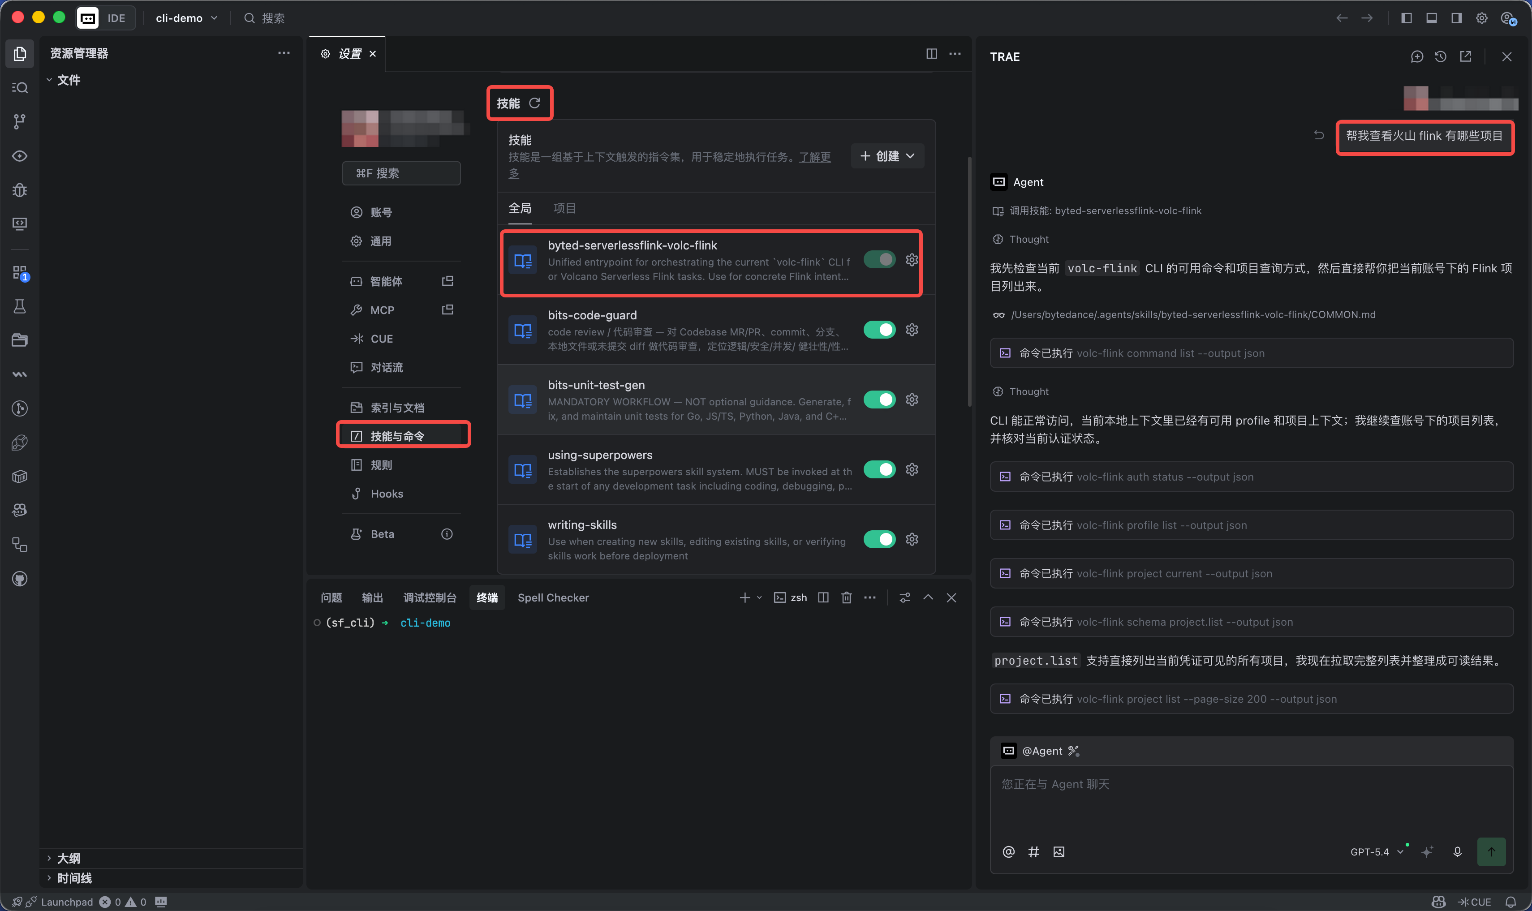Split the terminal pane
Viewport: 1532px width, 911px height.
click(x=823, y=597)
